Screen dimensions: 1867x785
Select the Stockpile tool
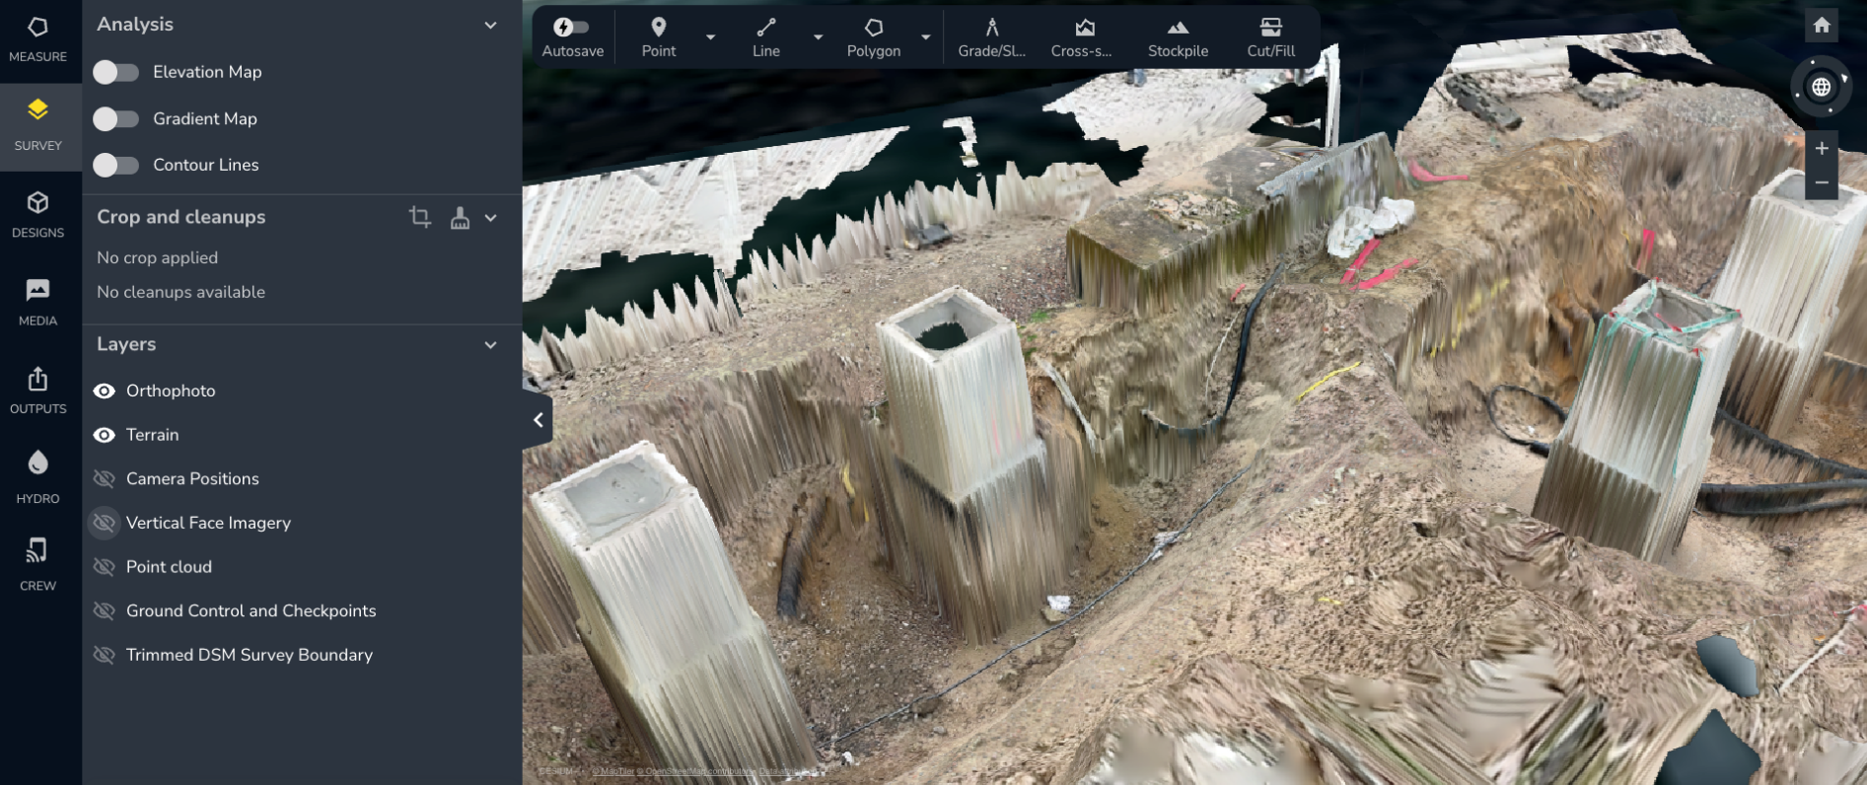(1178, 37)
